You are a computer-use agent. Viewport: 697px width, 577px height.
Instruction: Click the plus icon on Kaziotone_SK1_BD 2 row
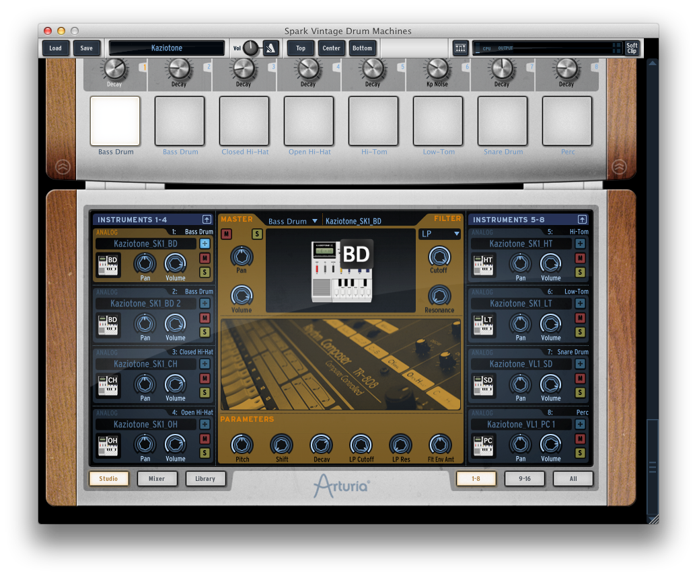[205, 303]
